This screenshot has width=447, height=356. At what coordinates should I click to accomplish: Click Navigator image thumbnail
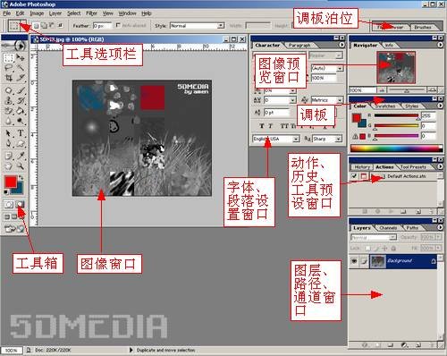click(x=396, y=67)
